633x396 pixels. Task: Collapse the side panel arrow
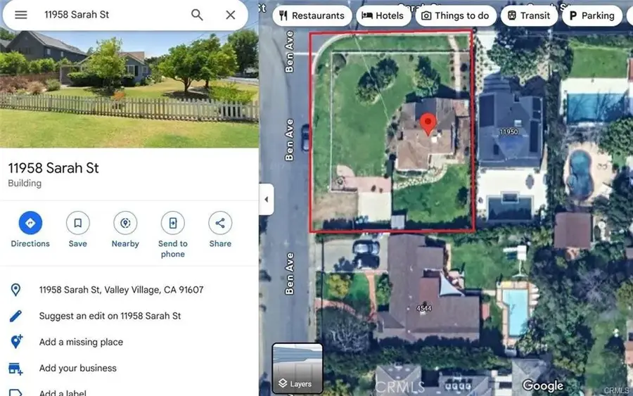coord(266,200)
